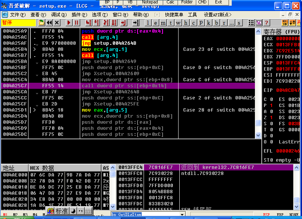Click the Run program play icon

pyautogui.click(x=69, y=23)
